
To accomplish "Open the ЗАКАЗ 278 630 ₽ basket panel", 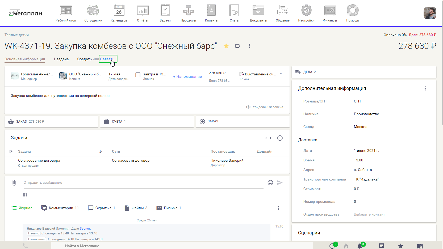I will (x=51, y=121).
